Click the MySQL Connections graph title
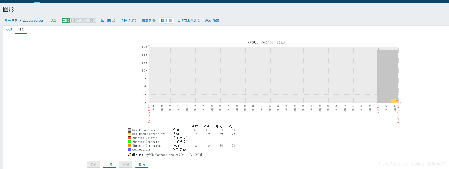Viewport: 449px width, 169px height. pos(266,42)
